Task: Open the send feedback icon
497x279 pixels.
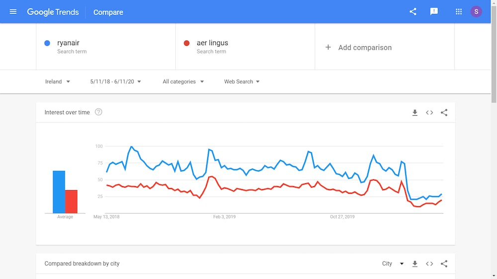Action: pos(434,12)
